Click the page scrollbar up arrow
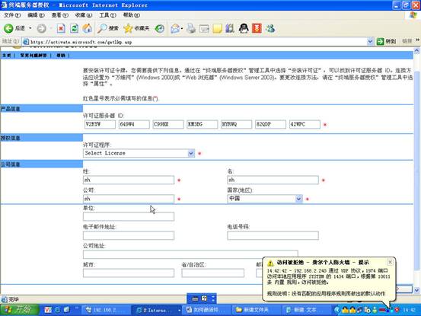Screen dimensions: 421x316 point(416,50)
